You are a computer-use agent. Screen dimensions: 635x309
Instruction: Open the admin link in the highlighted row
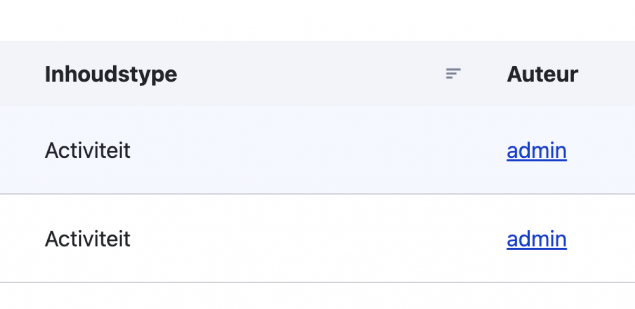537,151
